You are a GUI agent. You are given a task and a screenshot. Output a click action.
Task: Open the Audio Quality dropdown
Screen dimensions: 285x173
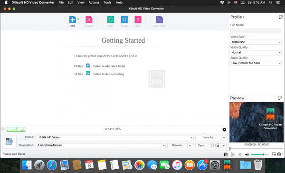[x=256, y=63]
